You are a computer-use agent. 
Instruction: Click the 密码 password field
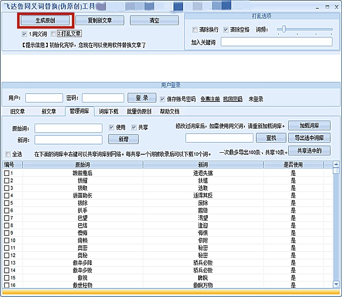coord(103,98)
